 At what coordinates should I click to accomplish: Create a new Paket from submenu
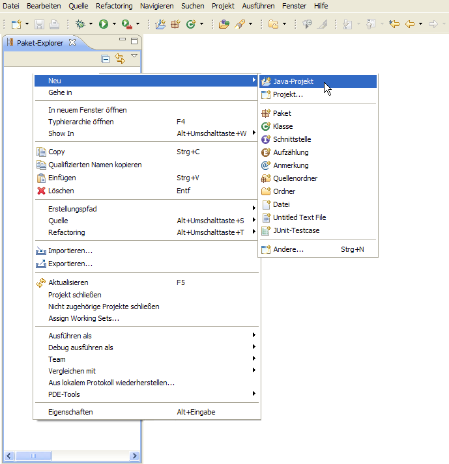click(282, 113)
